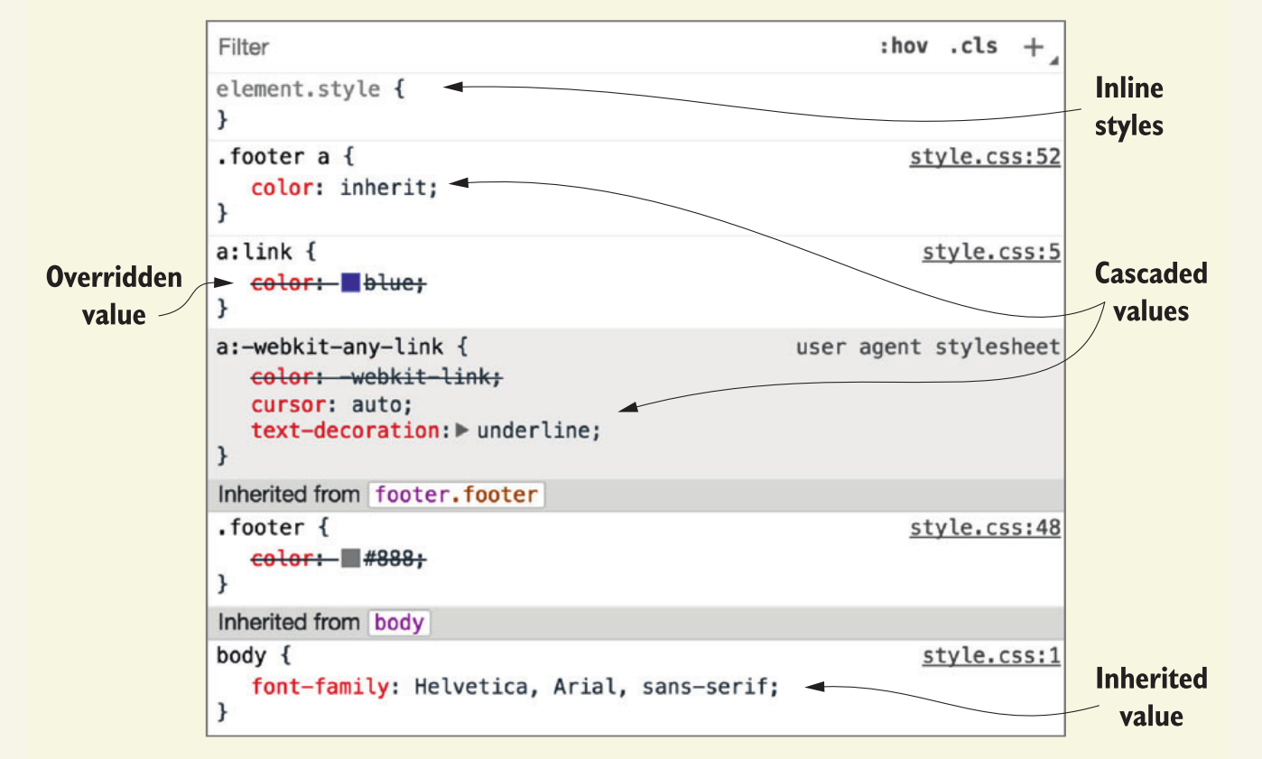
Task: Click the color property in .footer a rule
Action: (x=282, y=188)
